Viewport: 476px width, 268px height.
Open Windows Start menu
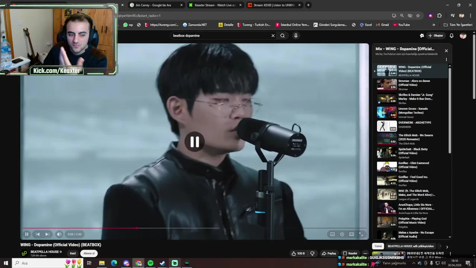(6, 263)
